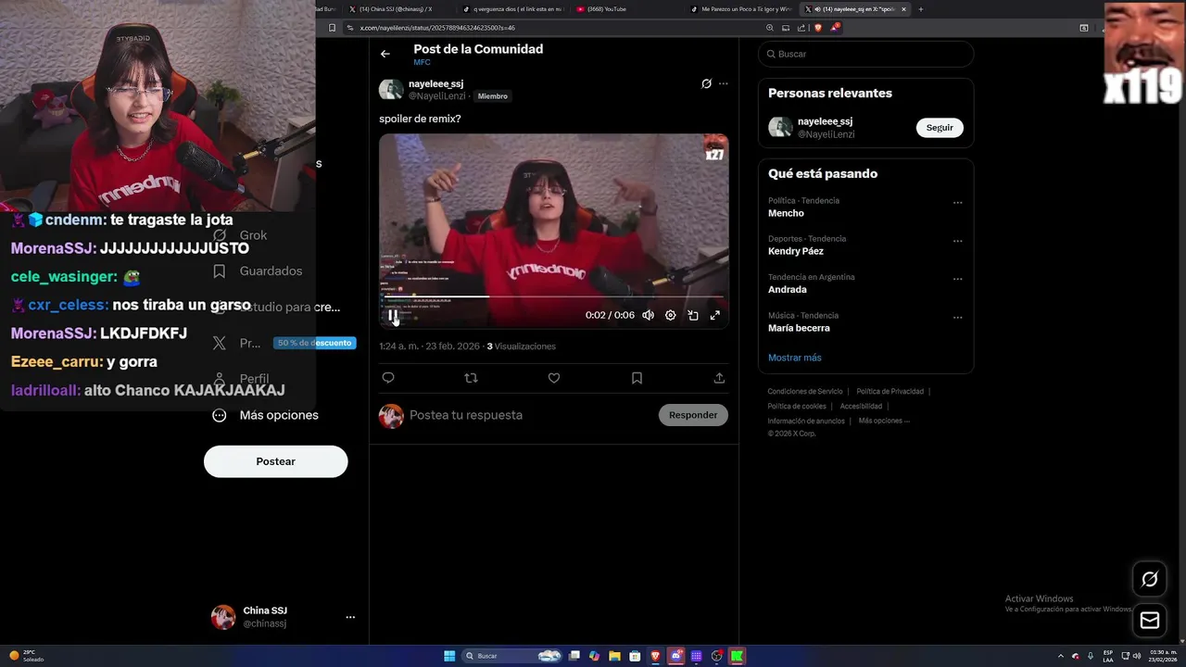Open more options for María becerra trend
Screen dimensions: 1186x667
(x=957, y=317)
